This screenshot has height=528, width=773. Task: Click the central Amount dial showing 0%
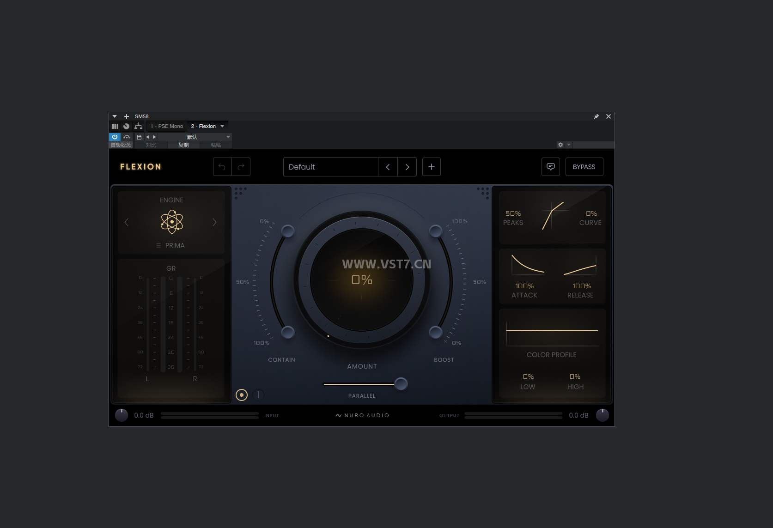click(362, 280)
